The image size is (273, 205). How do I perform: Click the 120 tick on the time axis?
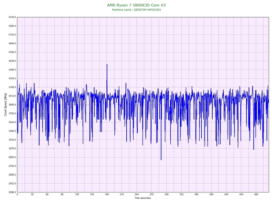click(x=77, y=194)
